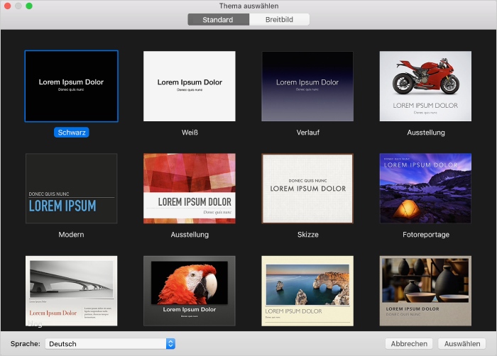Select the theme with the bridge photo
The height and width of the screenshot is (356, 497).
(71, 291)
